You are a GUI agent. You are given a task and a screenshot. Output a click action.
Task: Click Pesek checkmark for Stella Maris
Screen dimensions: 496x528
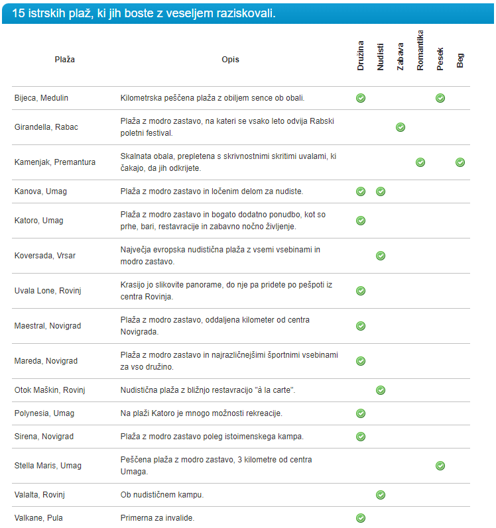click(440, 466)
